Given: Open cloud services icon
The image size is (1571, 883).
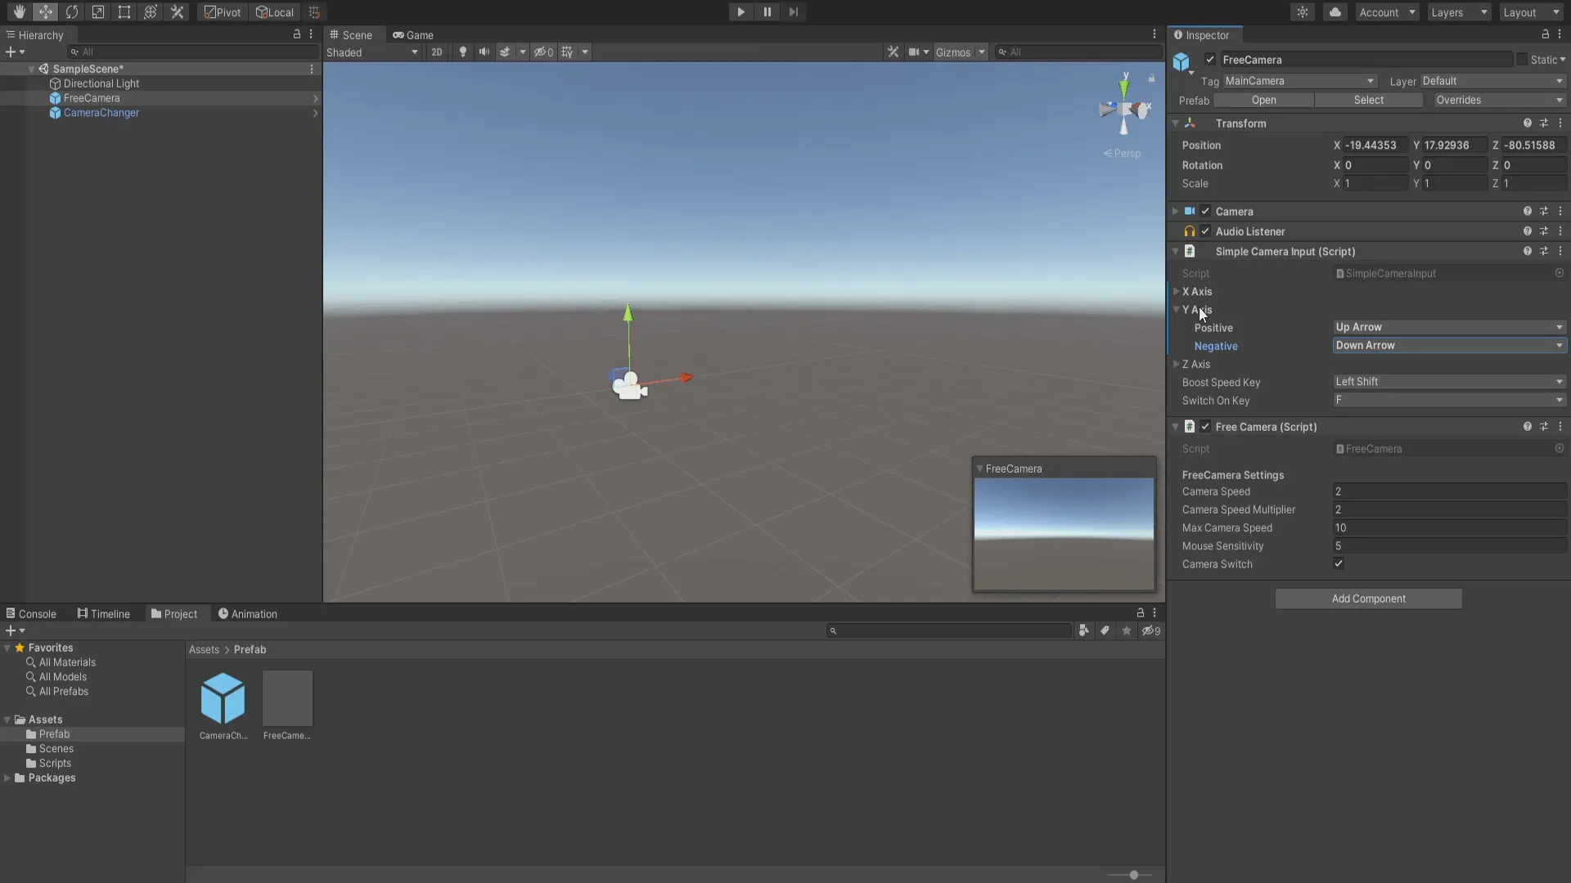Looking at the screenshot, I should click(1335, 12).
